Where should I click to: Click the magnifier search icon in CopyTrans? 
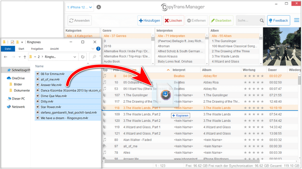pos(262,20)
